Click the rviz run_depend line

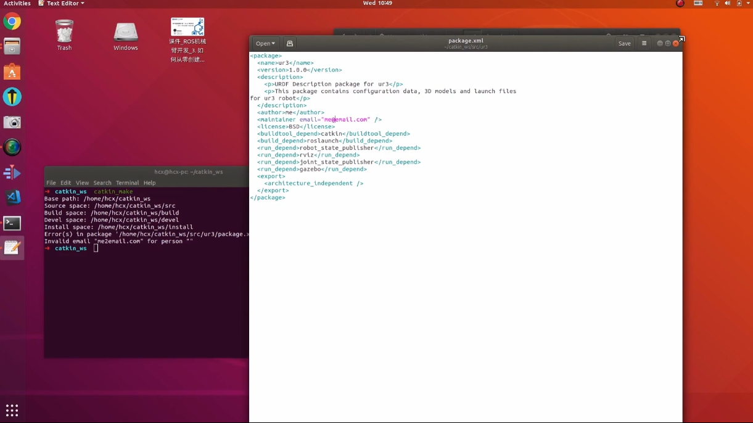(308, 155)
